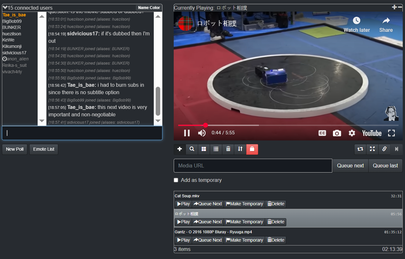Queue Next for Cat Soup.mkv
The height and width of the screenshot is (259, 405).
tap(208, 204)
